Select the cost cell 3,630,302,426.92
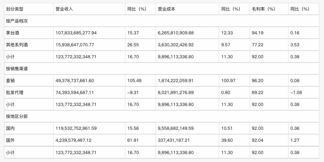 click(176, 45)
